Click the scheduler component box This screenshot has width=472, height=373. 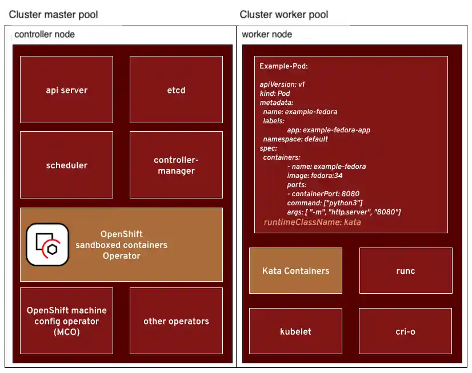[x=66, y=165]
